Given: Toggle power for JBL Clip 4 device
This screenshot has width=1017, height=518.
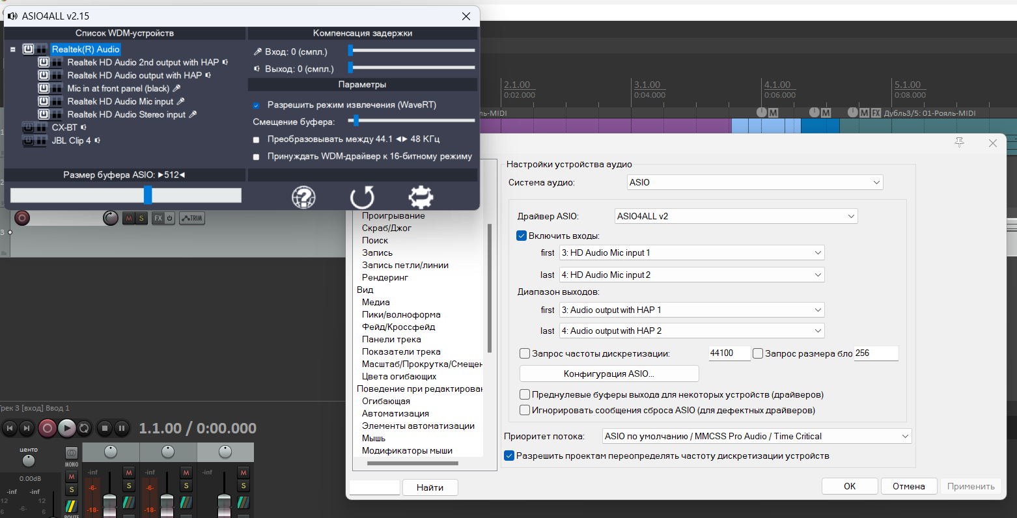Looking at the screenshot, I should pos(29,141).
